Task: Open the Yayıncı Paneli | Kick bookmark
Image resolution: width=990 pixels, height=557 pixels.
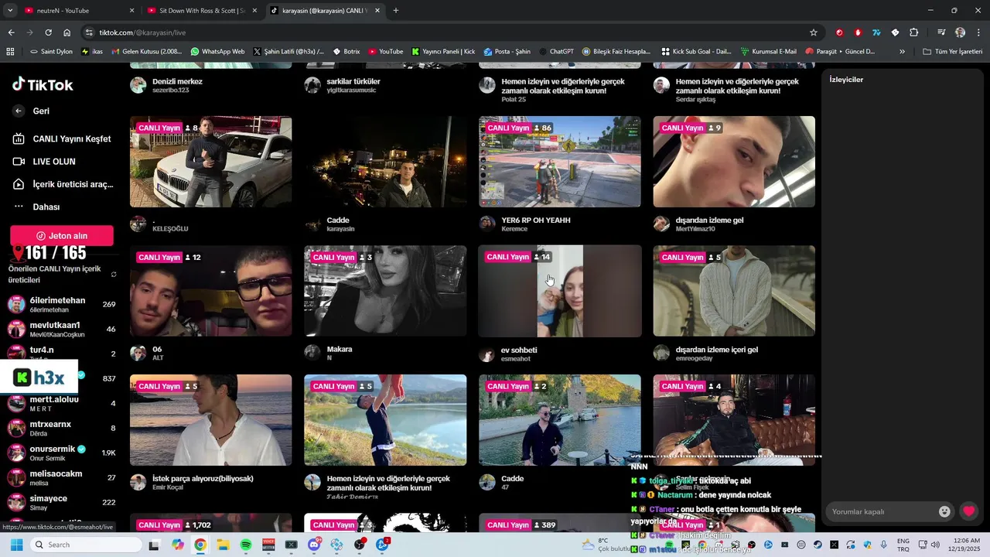Action: [443, 52]
